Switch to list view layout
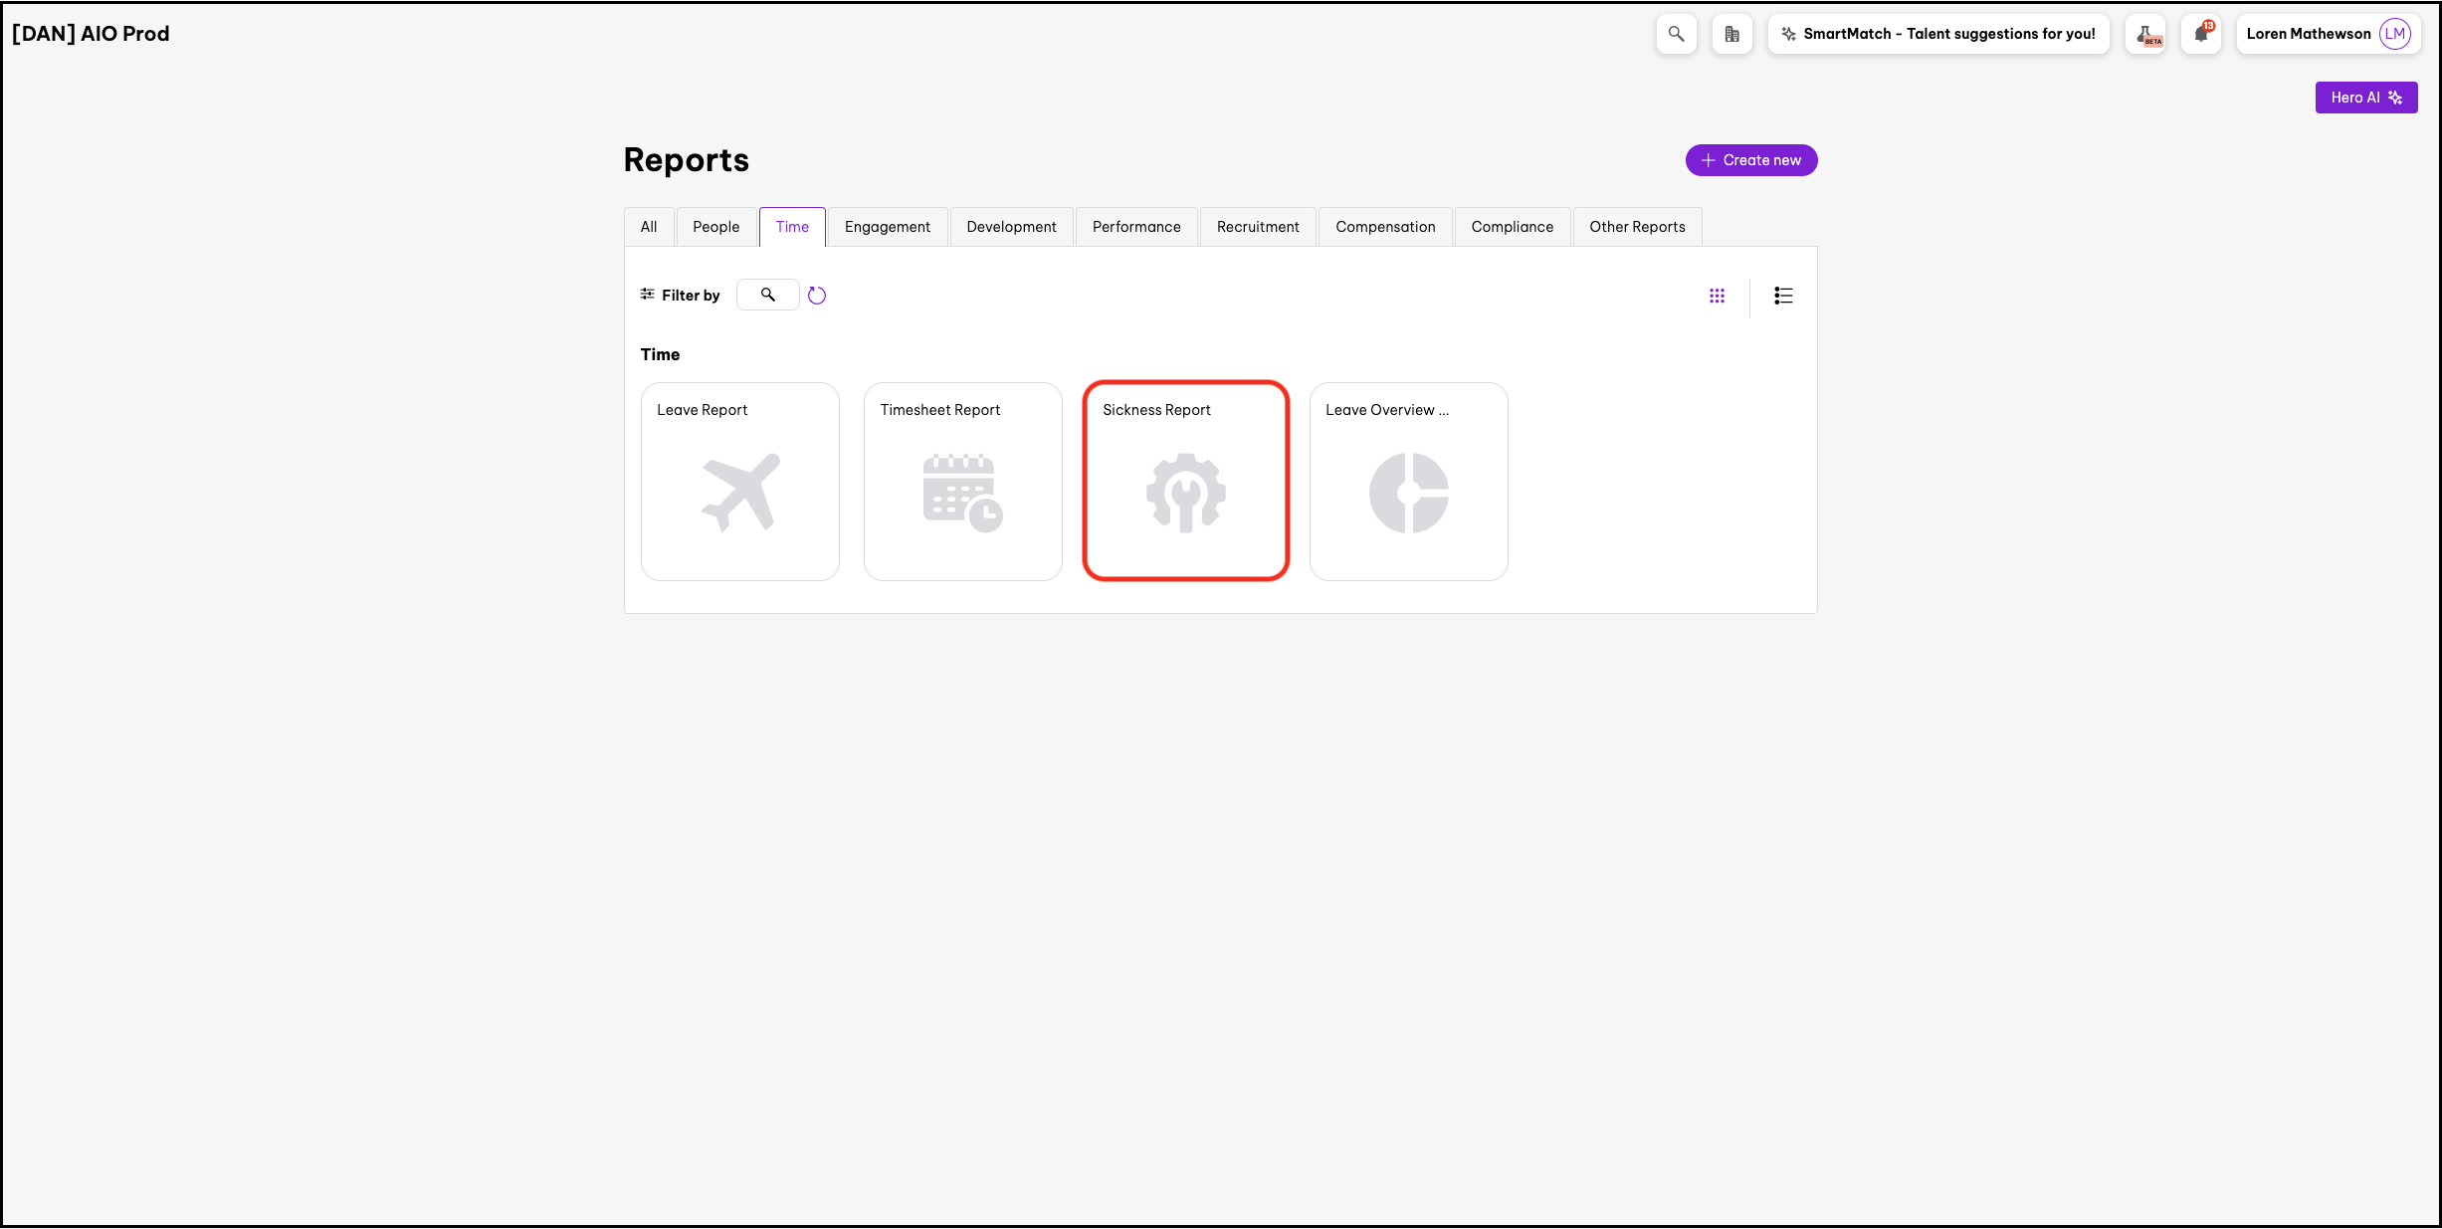This screenshot has width=2442, height=1229. click(x=1783, y=296)
